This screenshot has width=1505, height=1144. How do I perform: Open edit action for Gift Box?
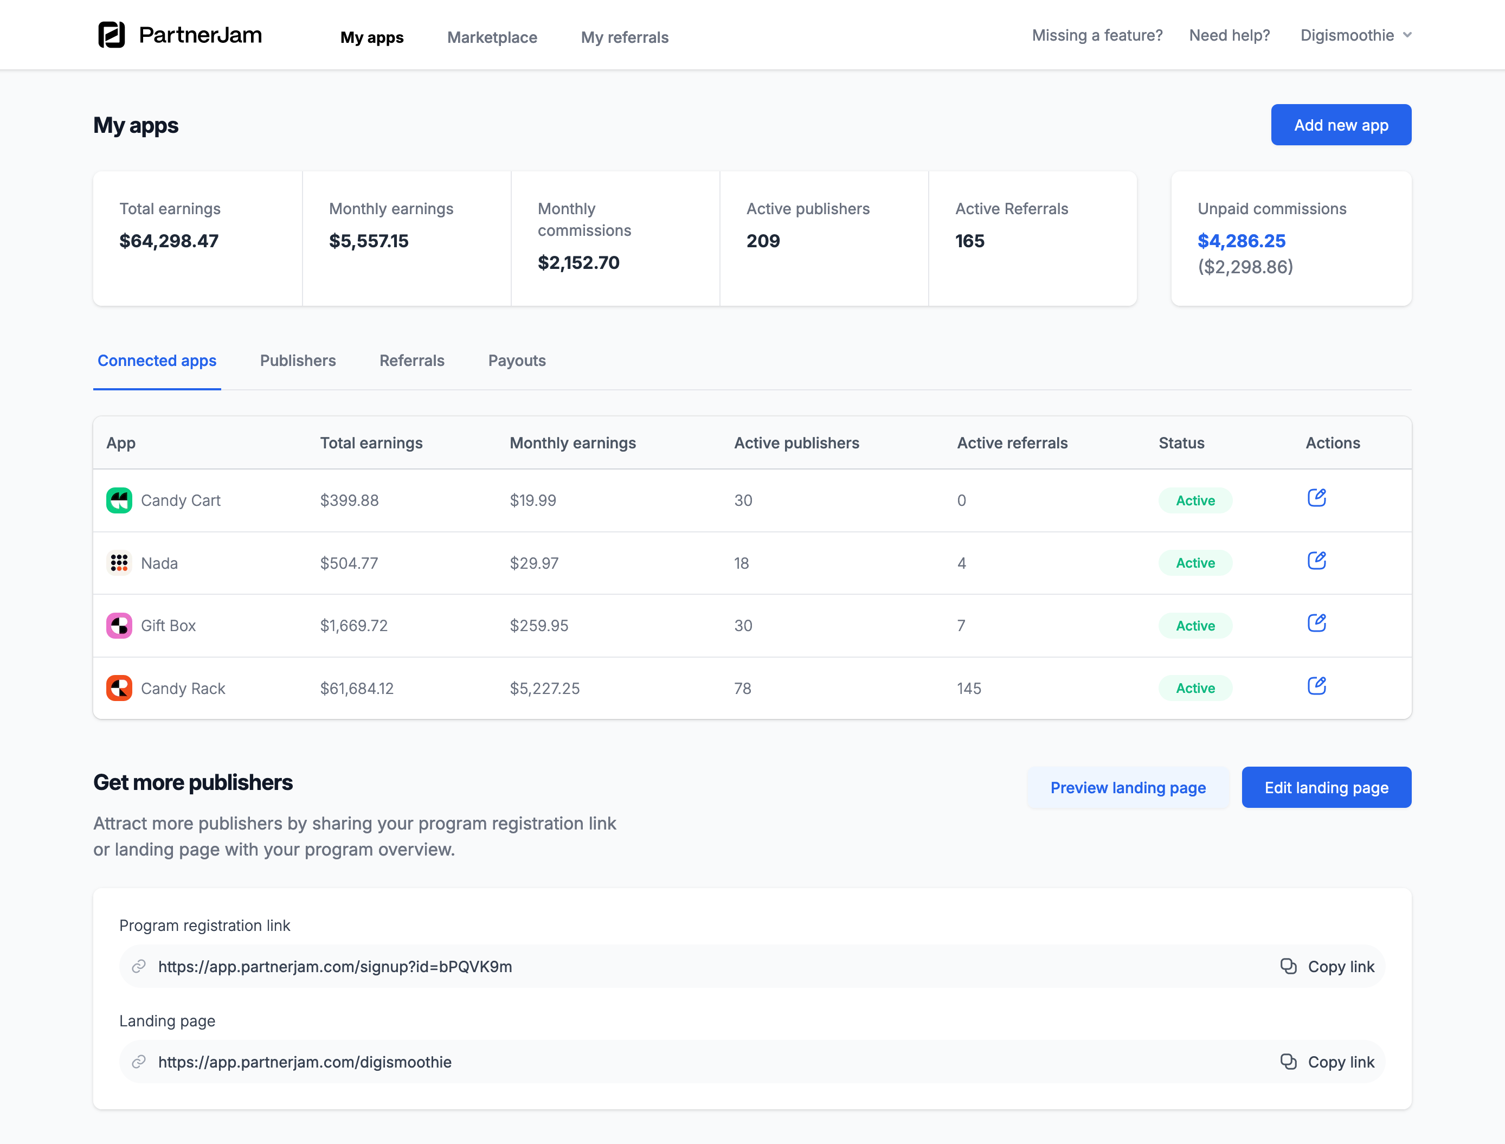pos(1316,623)
